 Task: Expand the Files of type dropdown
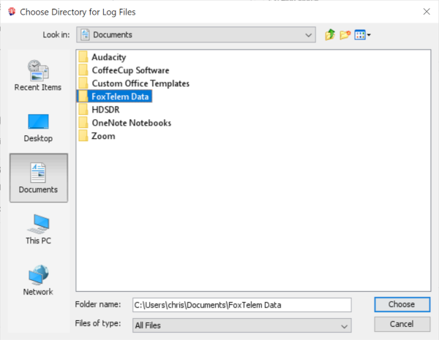(242, 325)
